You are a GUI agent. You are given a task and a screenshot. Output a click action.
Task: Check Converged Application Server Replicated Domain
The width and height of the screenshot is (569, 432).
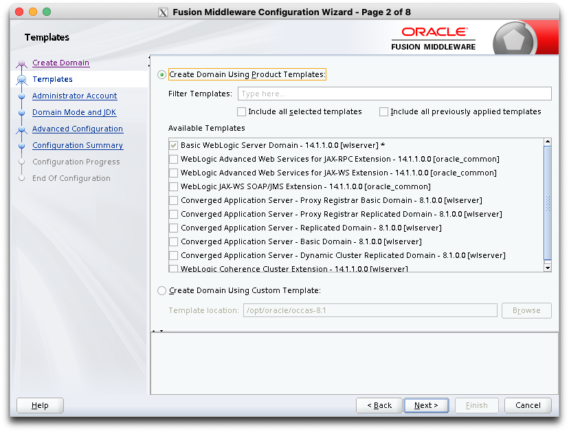[173, 228]
